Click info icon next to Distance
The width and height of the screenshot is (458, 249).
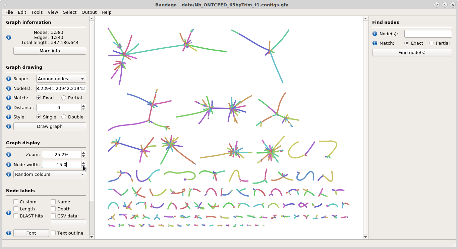click(9, 107)
